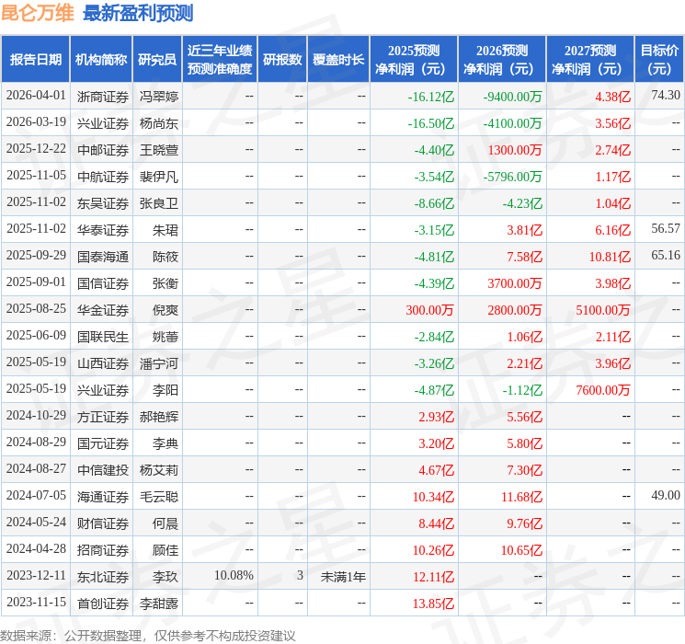Image resolution: width=685 pixels, height=644 pixels.
Task: Click the 研报数 column header
Action: [282, 59]
